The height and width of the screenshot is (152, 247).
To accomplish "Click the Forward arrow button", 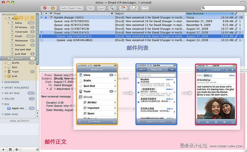I will (80, 8).
